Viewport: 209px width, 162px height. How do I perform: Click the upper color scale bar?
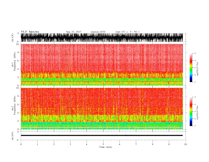point(191,67)
